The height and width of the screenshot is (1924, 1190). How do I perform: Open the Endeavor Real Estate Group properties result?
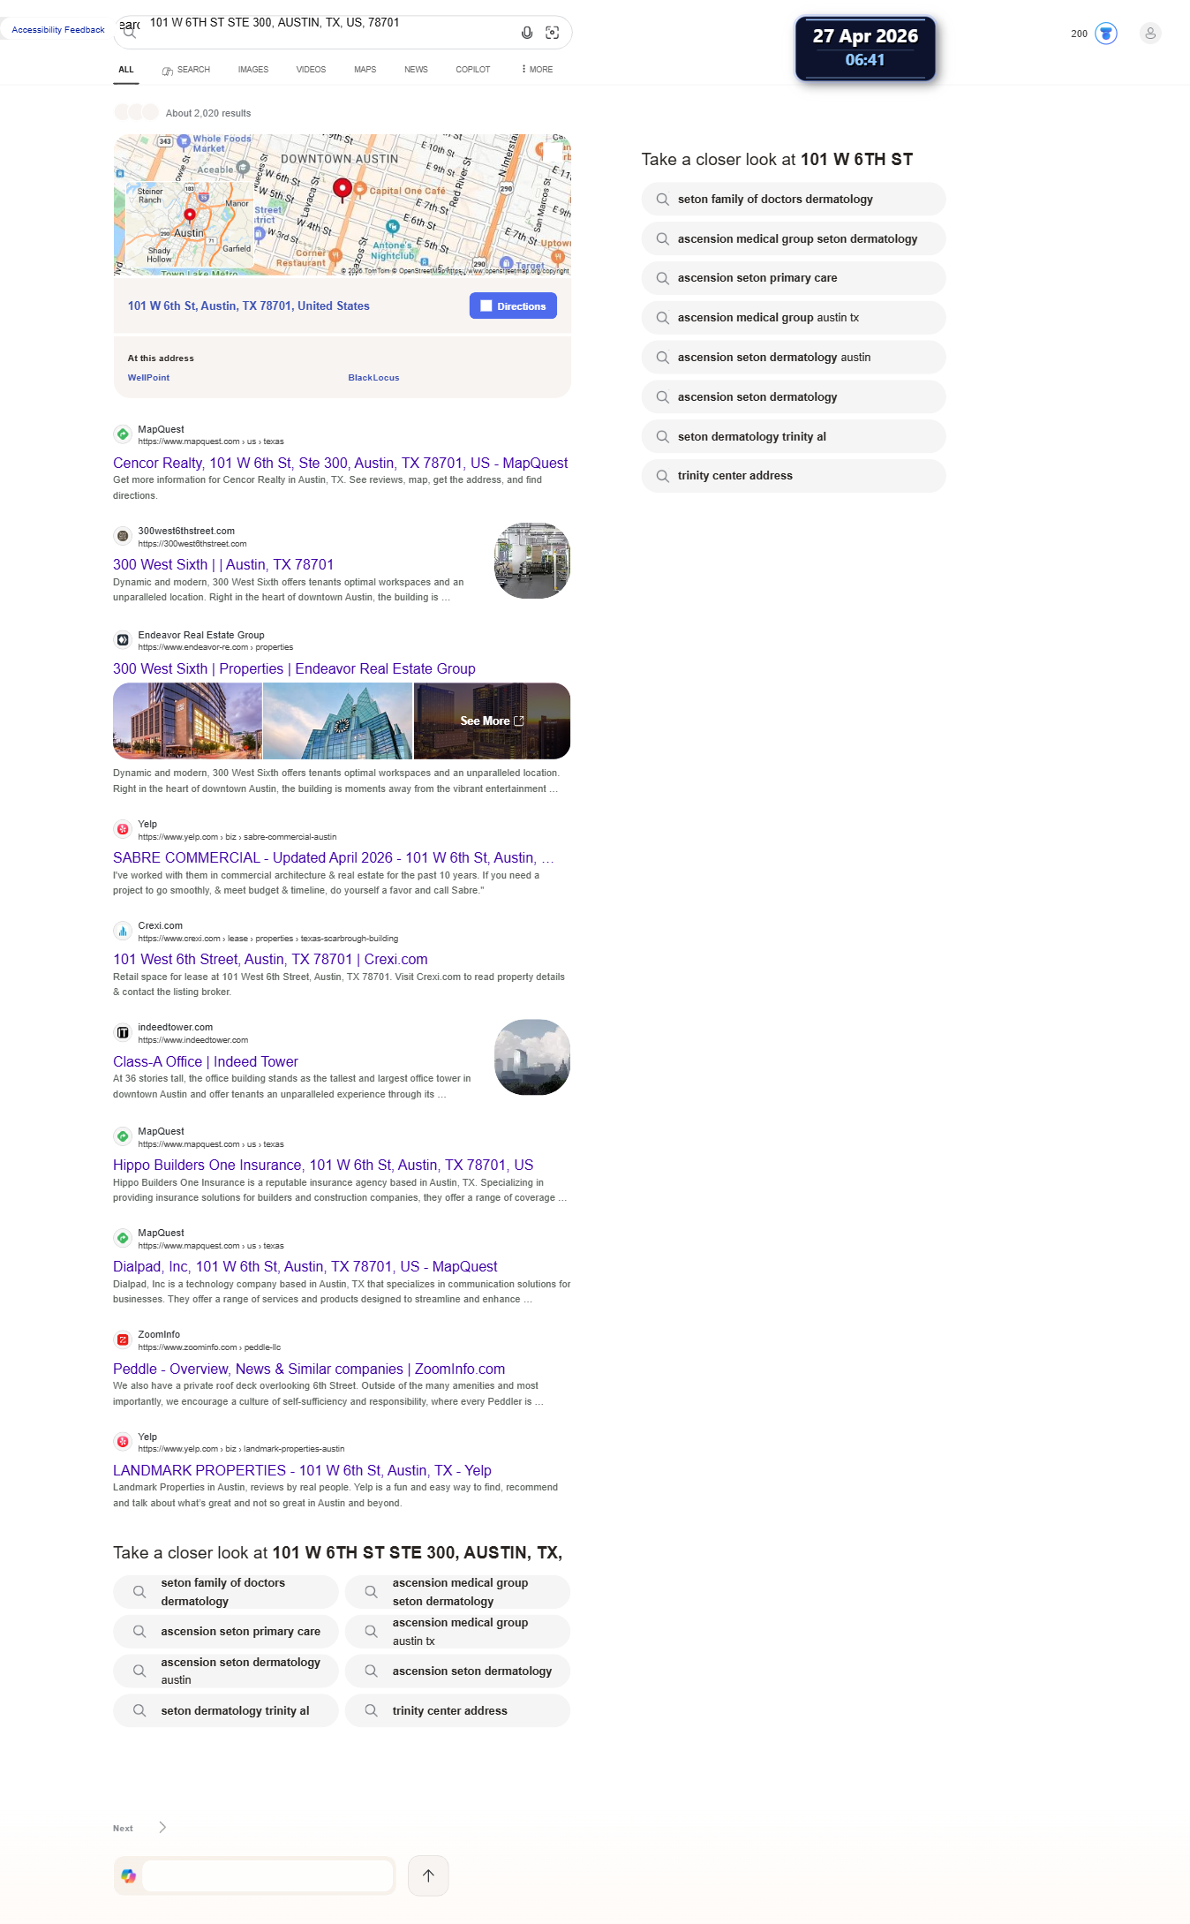point(294,668)
